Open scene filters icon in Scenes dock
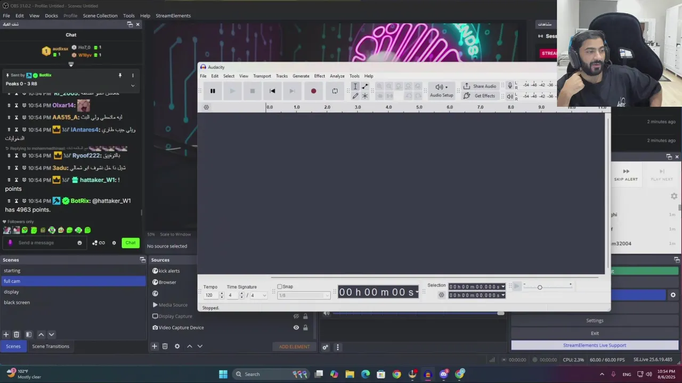 click(x=29, y=335)
